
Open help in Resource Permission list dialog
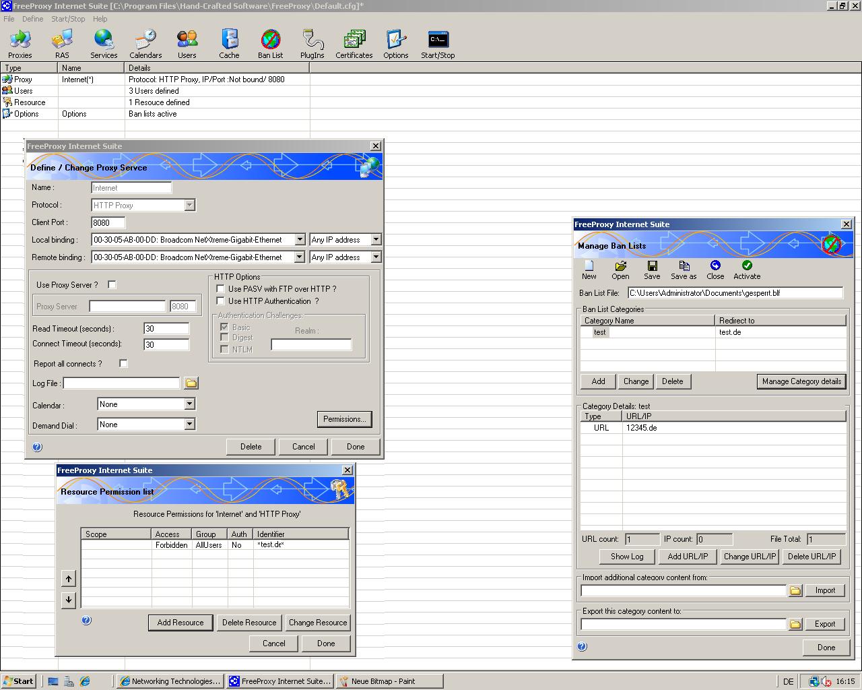[86, 620]
